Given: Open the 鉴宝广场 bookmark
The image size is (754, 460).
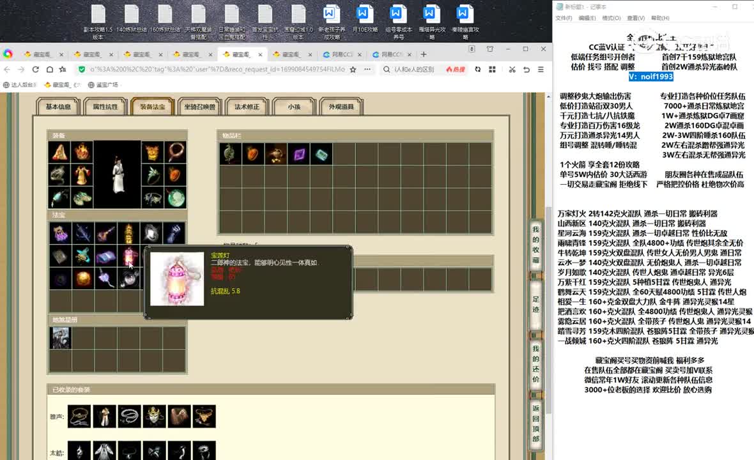Looking at the screenshot, I should point(103,84).
